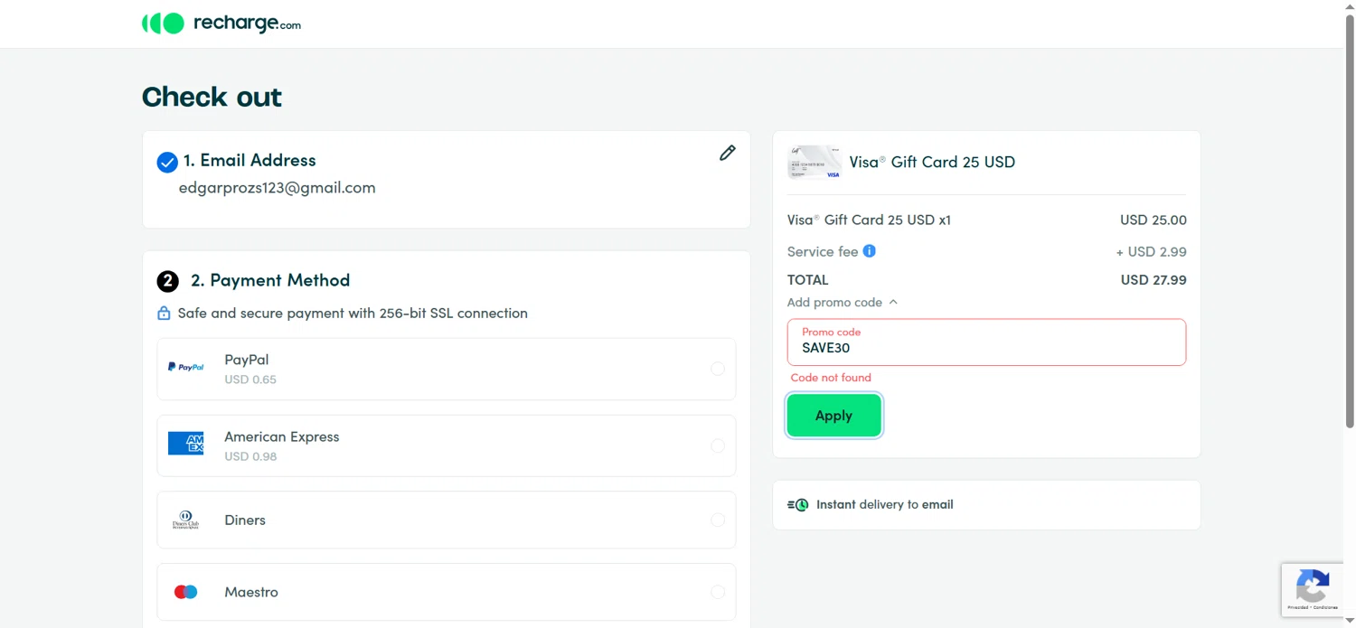Click the American Express fee 'USD 0.98'
The width and height of the screenshot is (1356, 628).
(x=250, y=456)
